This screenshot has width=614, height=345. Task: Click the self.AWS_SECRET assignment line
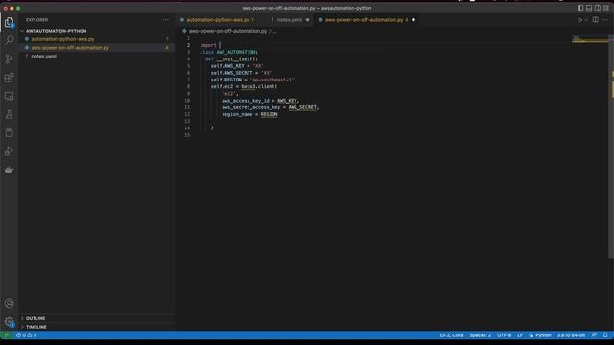[x=241, y=73]
